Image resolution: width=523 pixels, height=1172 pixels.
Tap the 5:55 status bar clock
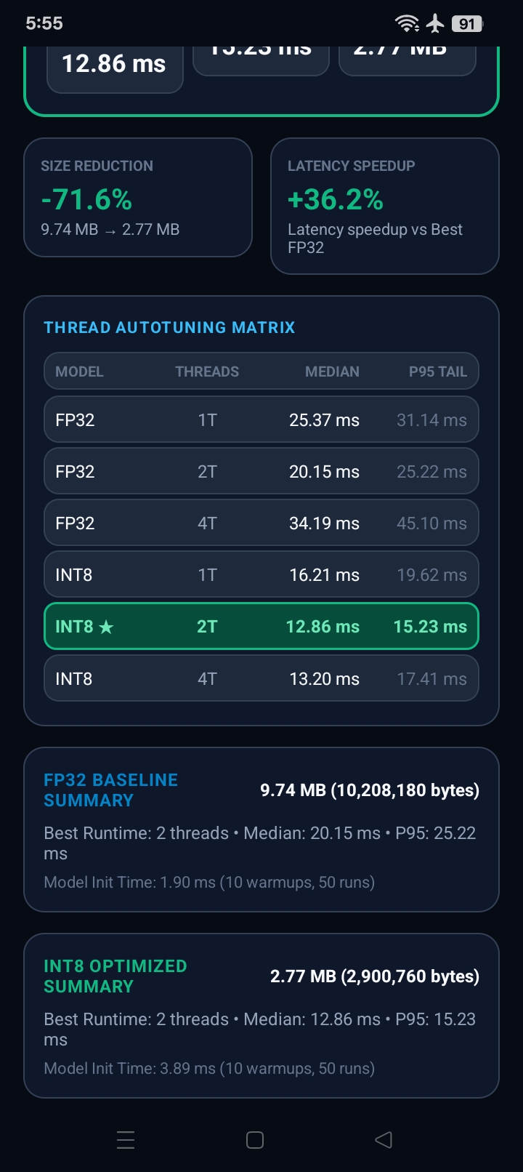44,23
